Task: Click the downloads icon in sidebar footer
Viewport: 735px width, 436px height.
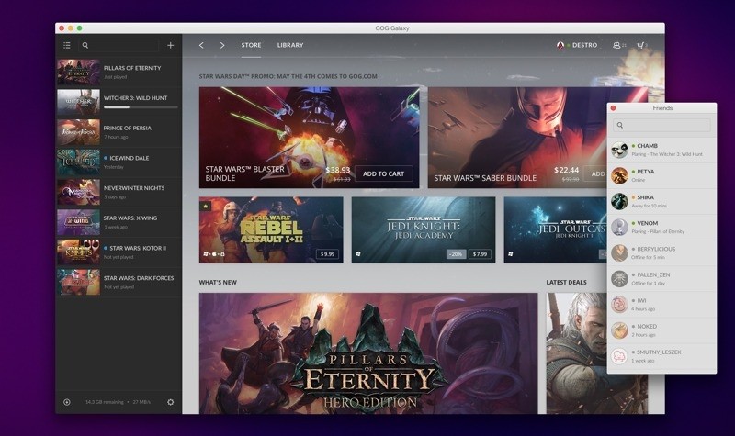Action: tap(67, 402)
